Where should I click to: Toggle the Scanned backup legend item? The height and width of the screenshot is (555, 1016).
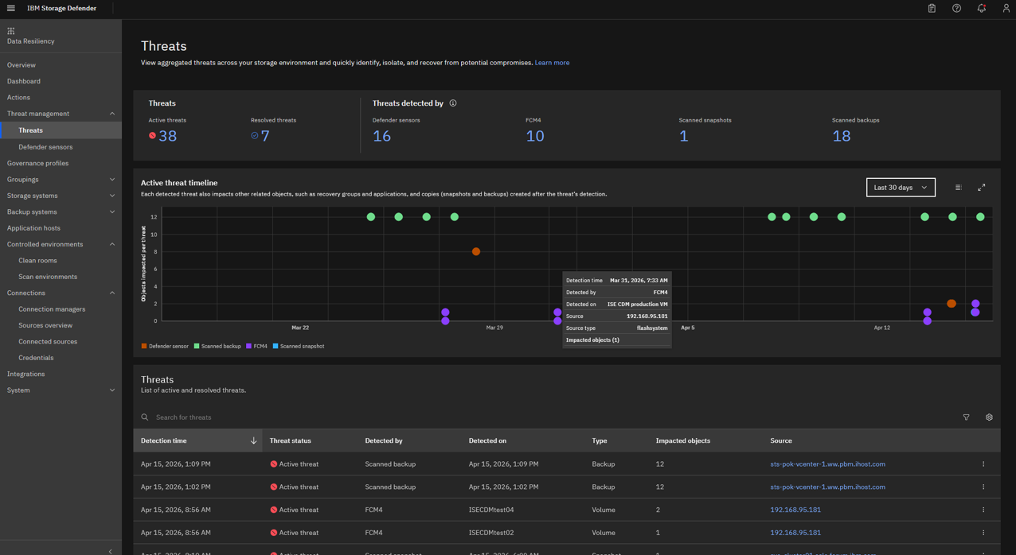tap(217, 347)
